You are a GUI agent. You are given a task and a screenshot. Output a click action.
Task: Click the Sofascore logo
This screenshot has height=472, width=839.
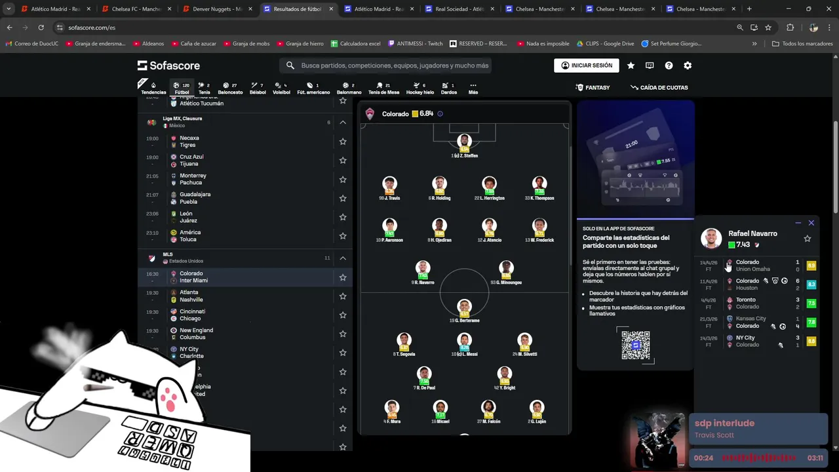click(x=168, y=66)
